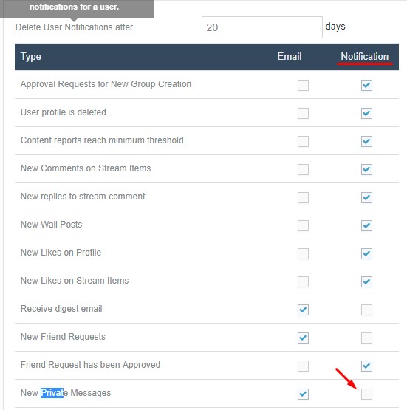Disable Notification for New Likes on Profile
The image size is (407, 410).
pos(366,253)
